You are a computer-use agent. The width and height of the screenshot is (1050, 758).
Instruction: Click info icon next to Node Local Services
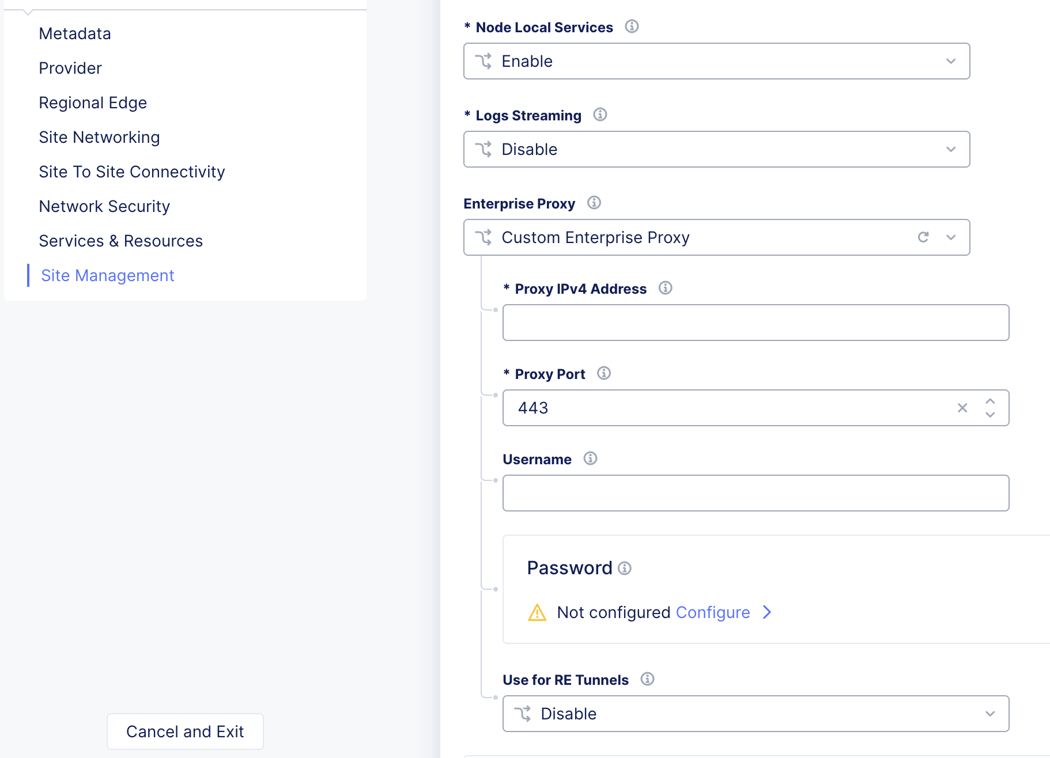point(632,26)
